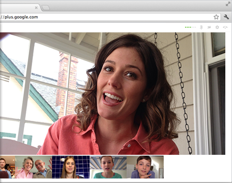The width and height of the screenshot is (232, 183).
Task: Click the active browser tab
Action: (x=19, y=8)
